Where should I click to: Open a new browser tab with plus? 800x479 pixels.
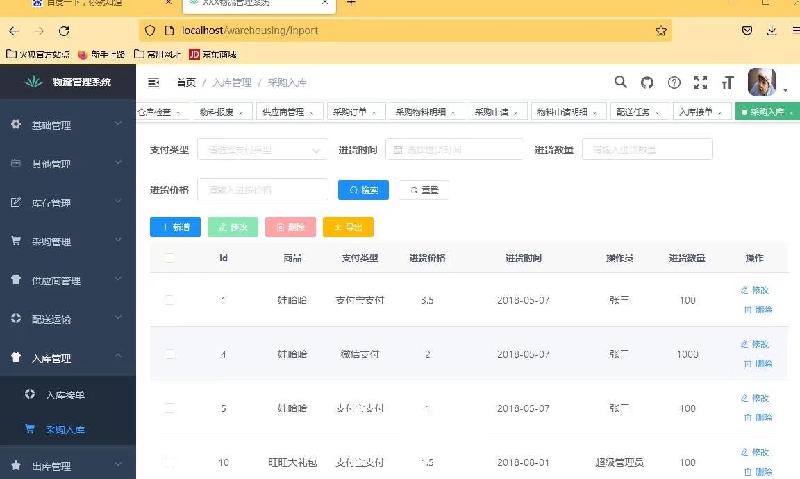coord(351,3)
